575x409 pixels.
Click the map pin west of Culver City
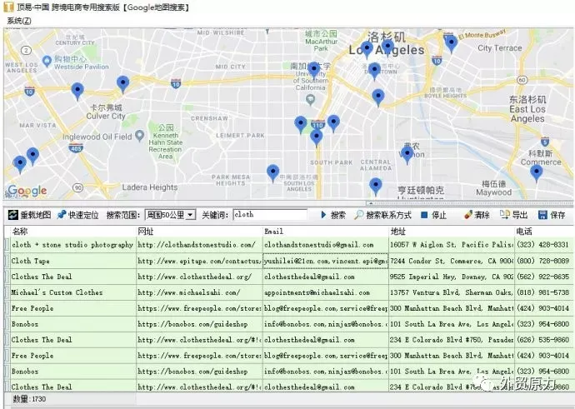point(77,92)
